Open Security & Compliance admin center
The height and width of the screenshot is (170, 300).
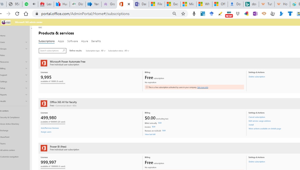[x=10, y=118]
